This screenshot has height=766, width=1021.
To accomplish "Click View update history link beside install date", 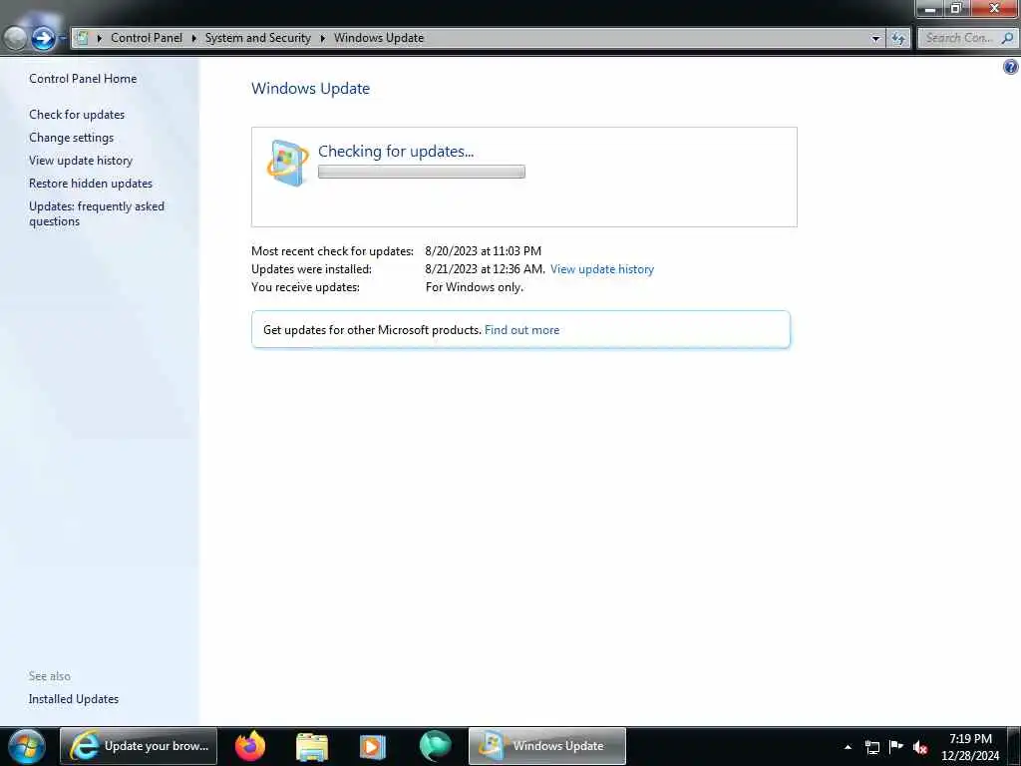I will click(x=601, y=269).
